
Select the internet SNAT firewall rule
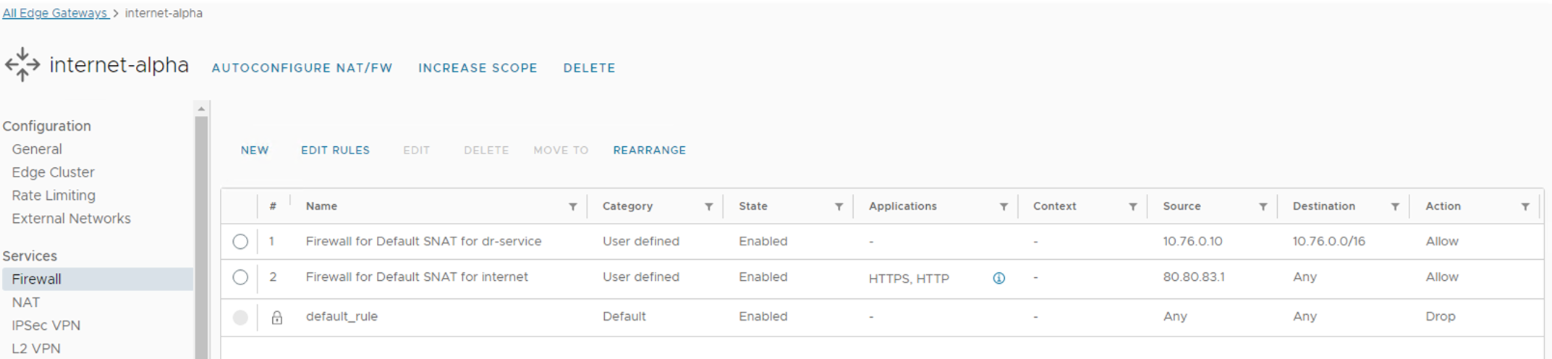(240, 277)
